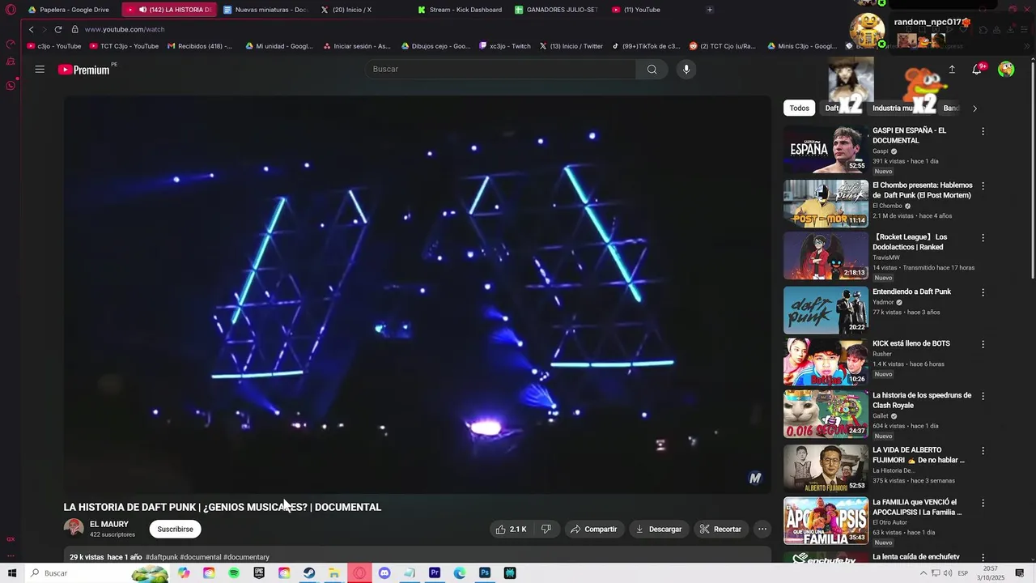Open Dibujos cejo Google bookmark
Image resolution: width=1036 pixels, height=583 pixels.
pos(435,46)
